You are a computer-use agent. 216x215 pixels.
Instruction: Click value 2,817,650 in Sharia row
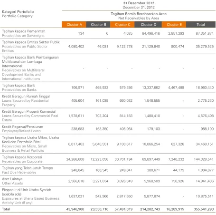pos(124,196)
